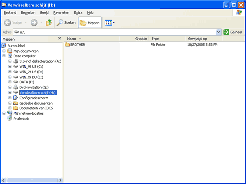Open the forward history dropdown arrow
Viewport: 246px width, 184px height.
(x=41, y=22)
